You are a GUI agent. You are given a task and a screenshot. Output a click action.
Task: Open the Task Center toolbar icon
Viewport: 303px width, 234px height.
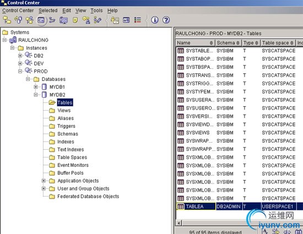(52, 20)
